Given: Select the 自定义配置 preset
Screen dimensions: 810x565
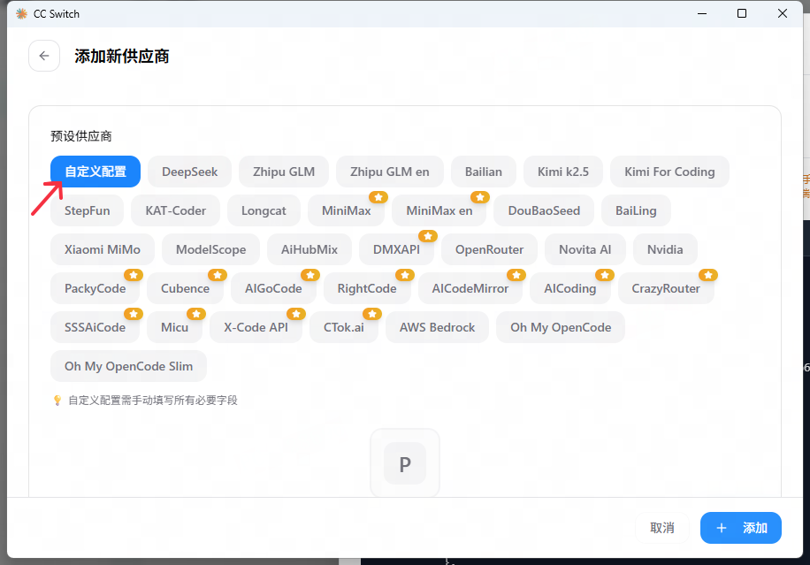Looking at the screenshot, I should point(96,172).
